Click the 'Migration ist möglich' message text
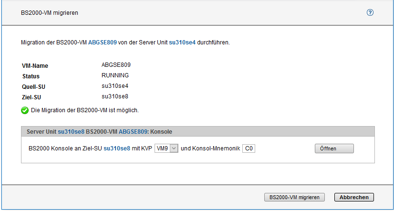The height and width of the screenshot is (212, 394). 84,110
